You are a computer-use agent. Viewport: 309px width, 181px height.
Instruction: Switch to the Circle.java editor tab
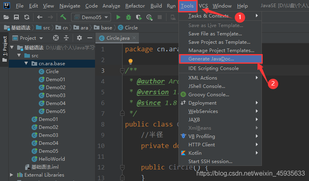click(x=118, y=38)
